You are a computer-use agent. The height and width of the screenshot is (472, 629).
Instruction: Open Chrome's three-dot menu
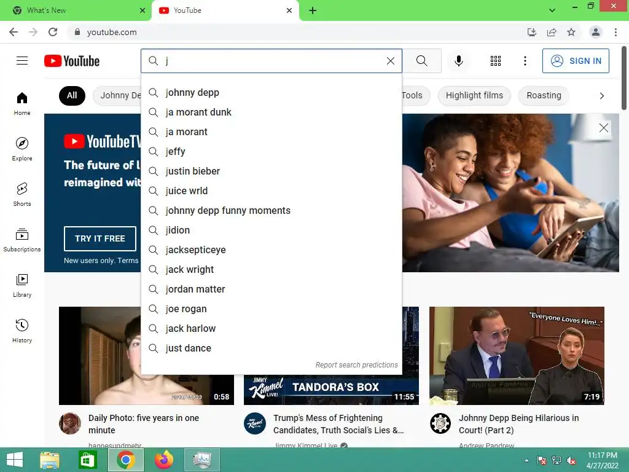615,32
